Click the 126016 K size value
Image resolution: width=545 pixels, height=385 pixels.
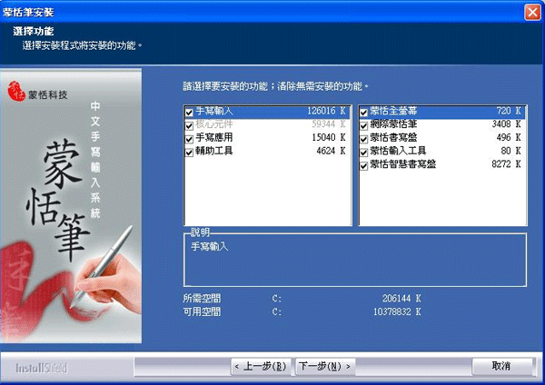pyautogui.click(x=326, y=111)
